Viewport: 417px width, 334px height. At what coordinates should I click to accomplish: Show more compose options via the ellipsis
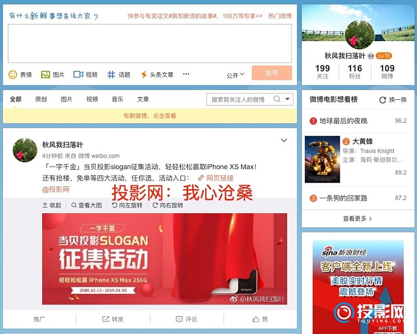point(186,74)
